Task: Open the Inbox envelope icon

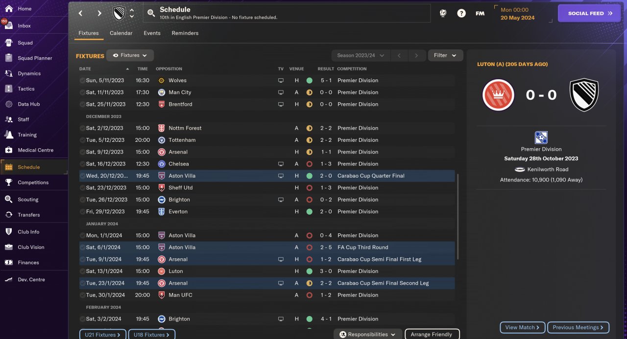Action: (x=9, y=26)
